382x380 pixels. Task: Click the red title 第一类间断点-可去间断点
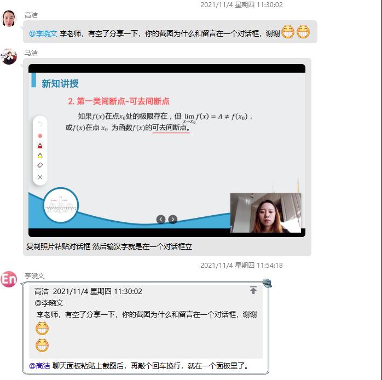tap(123, 101)
